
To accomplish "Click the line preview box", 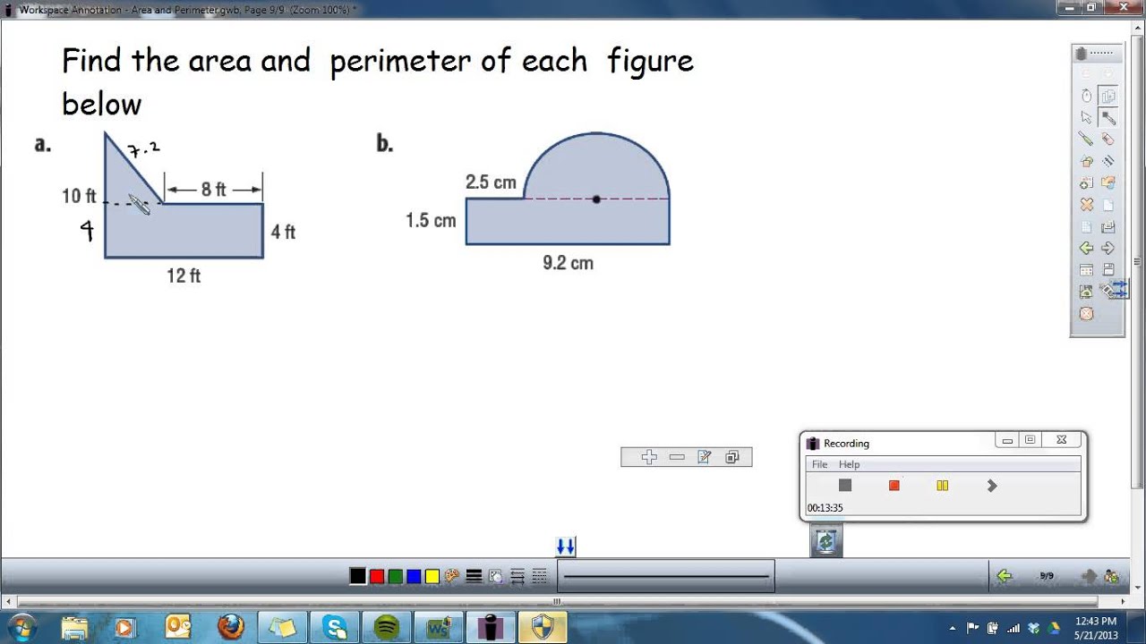I will (x=666, y=576).
